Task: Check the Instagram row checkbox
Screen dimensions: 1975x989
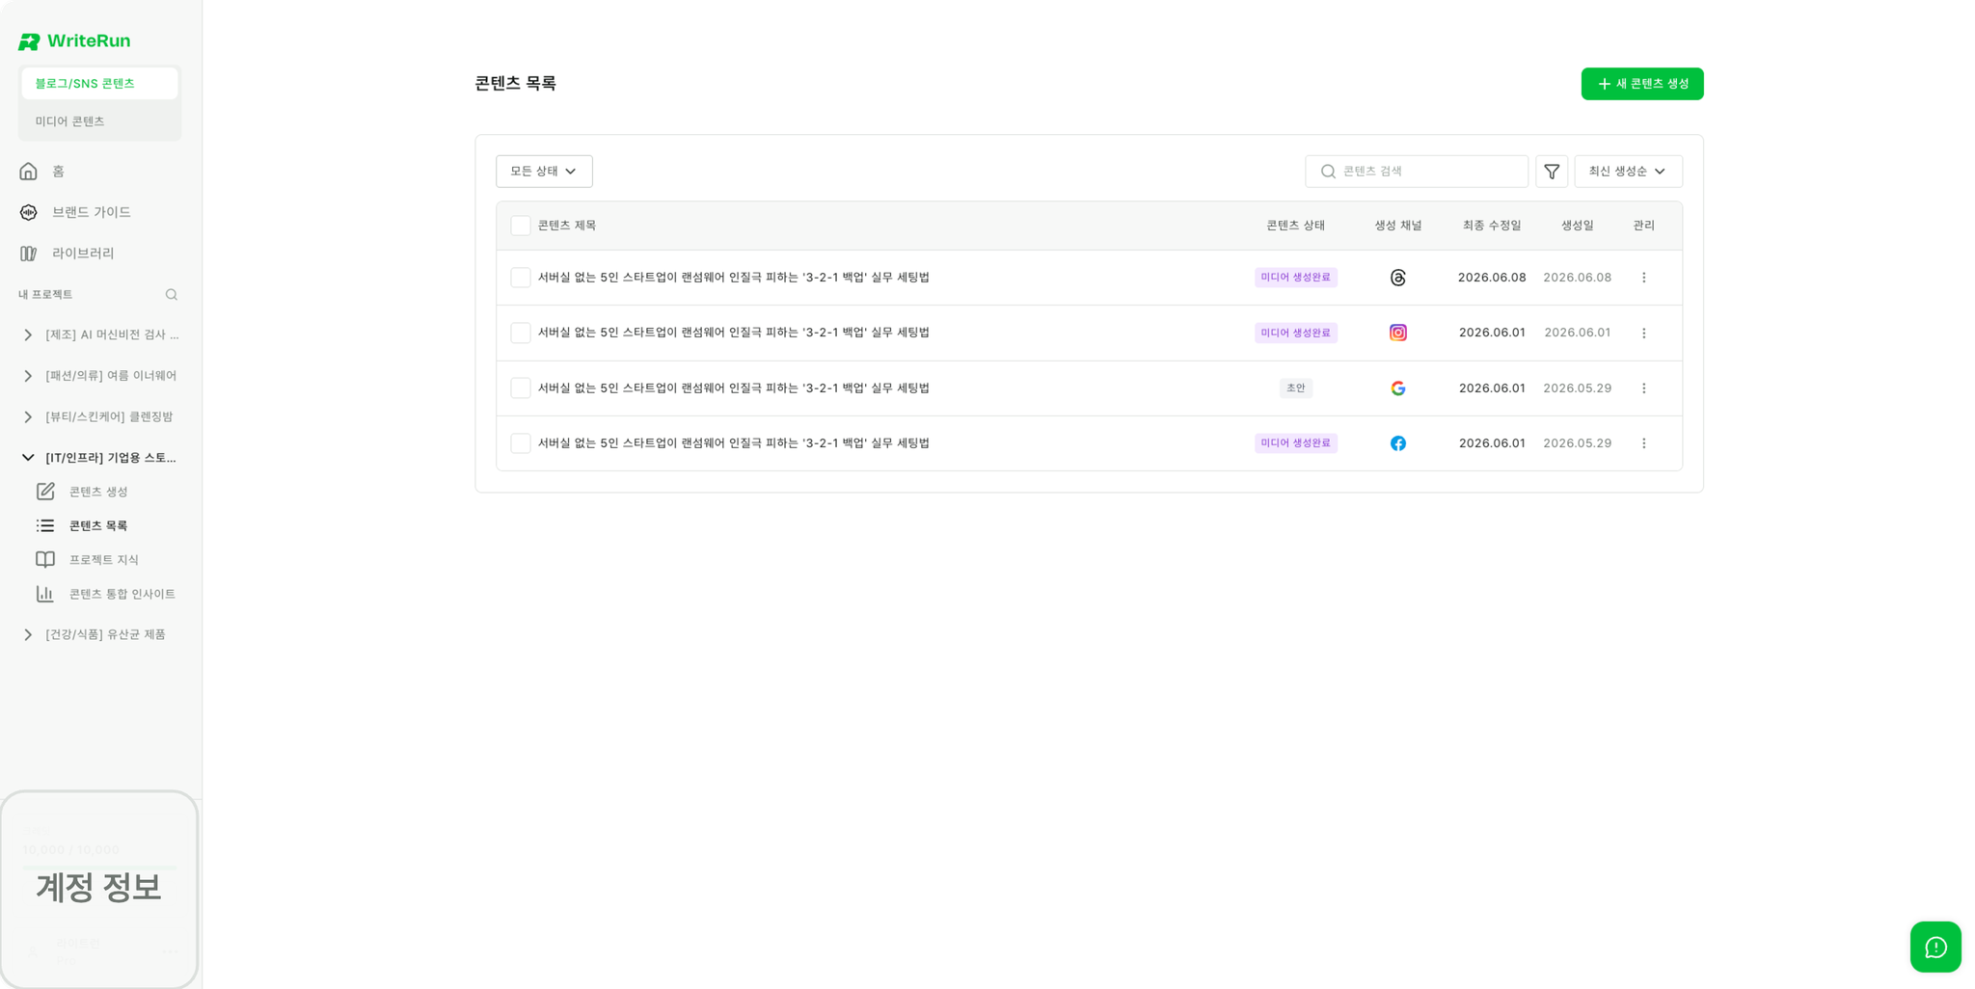Action: (521, 333)
